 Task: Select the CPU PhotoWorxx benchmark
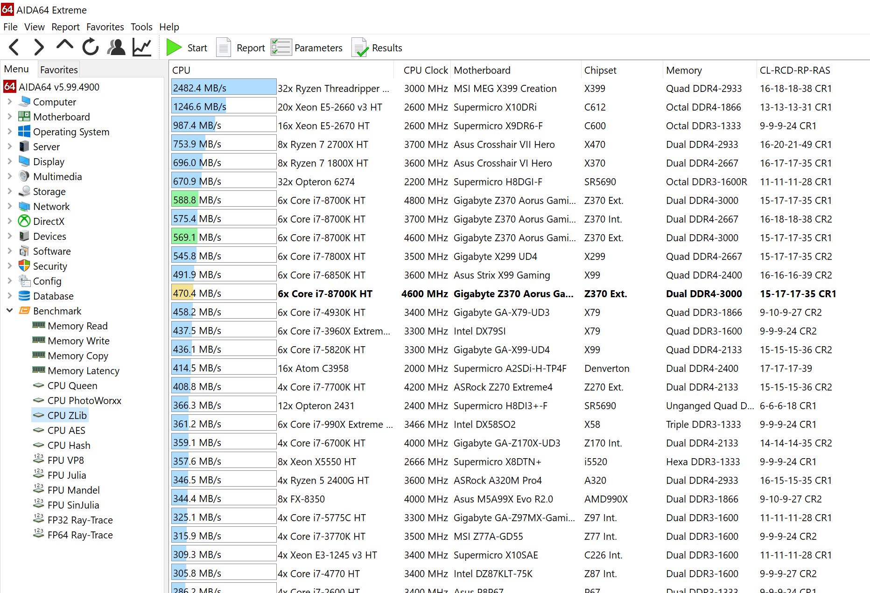(x=84, y=400)
